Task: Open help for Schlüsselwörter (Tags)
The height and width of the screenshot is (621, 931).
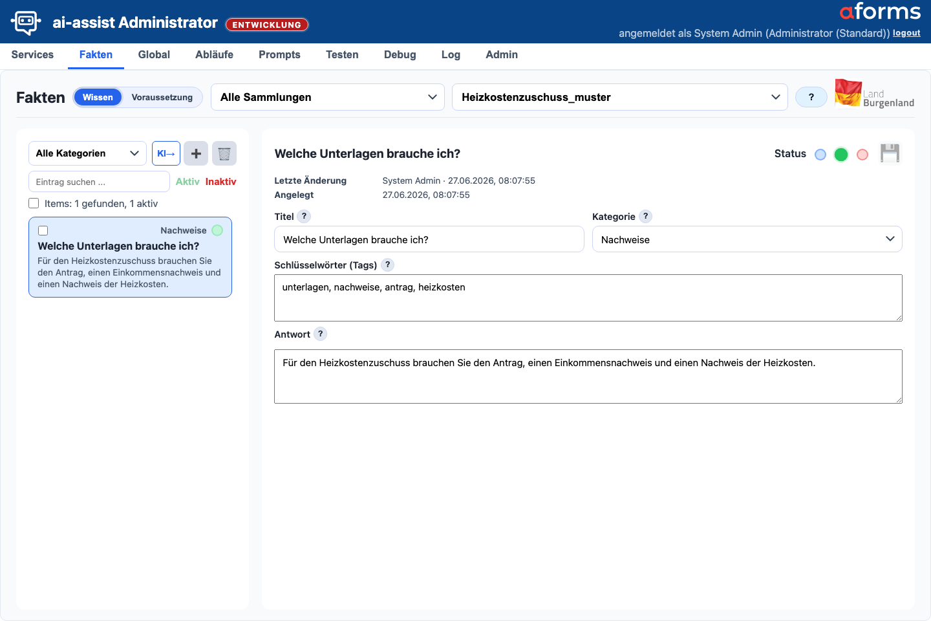Action: (387, 265)
